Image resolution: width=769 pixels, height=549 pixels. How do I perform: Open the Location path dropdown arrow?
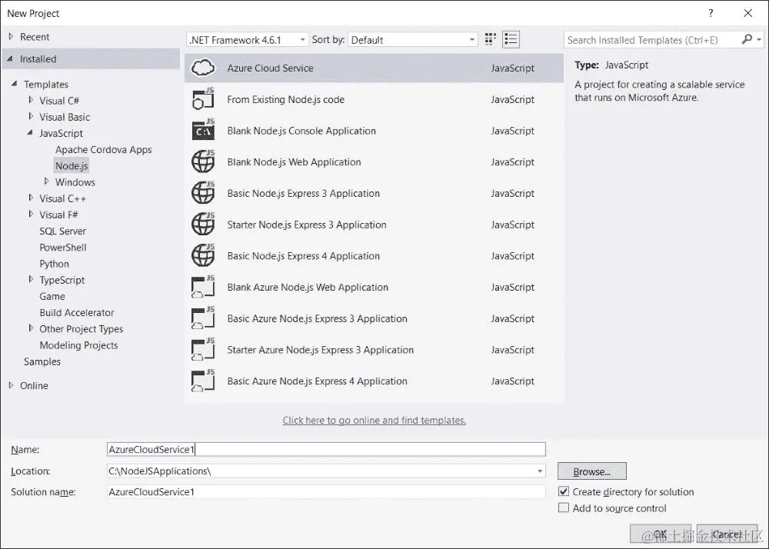(x=538, y=471)
